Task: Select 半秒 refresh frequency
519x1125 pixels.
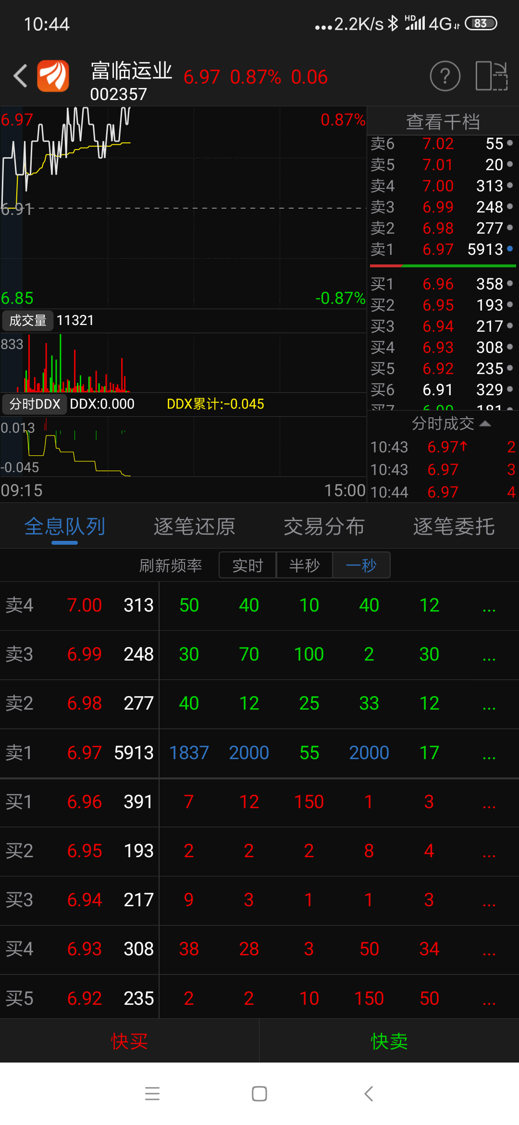Action: pyautogui.click(x=304, y=565)
